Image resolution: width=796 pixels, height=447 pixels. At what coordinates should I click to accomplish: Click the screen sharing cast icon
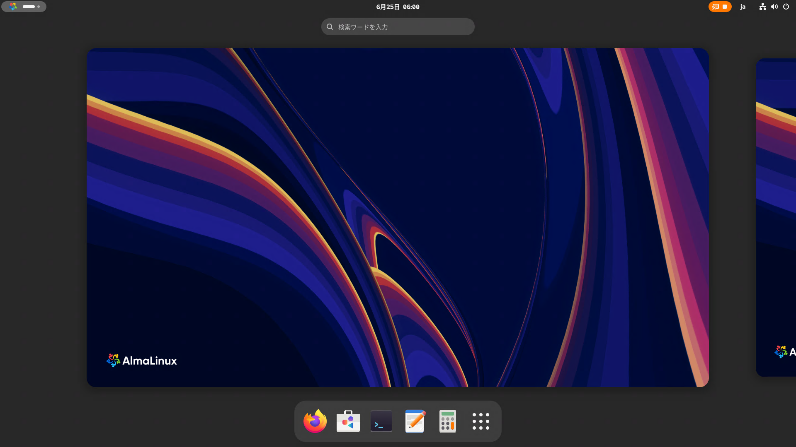tap(715, 7)
